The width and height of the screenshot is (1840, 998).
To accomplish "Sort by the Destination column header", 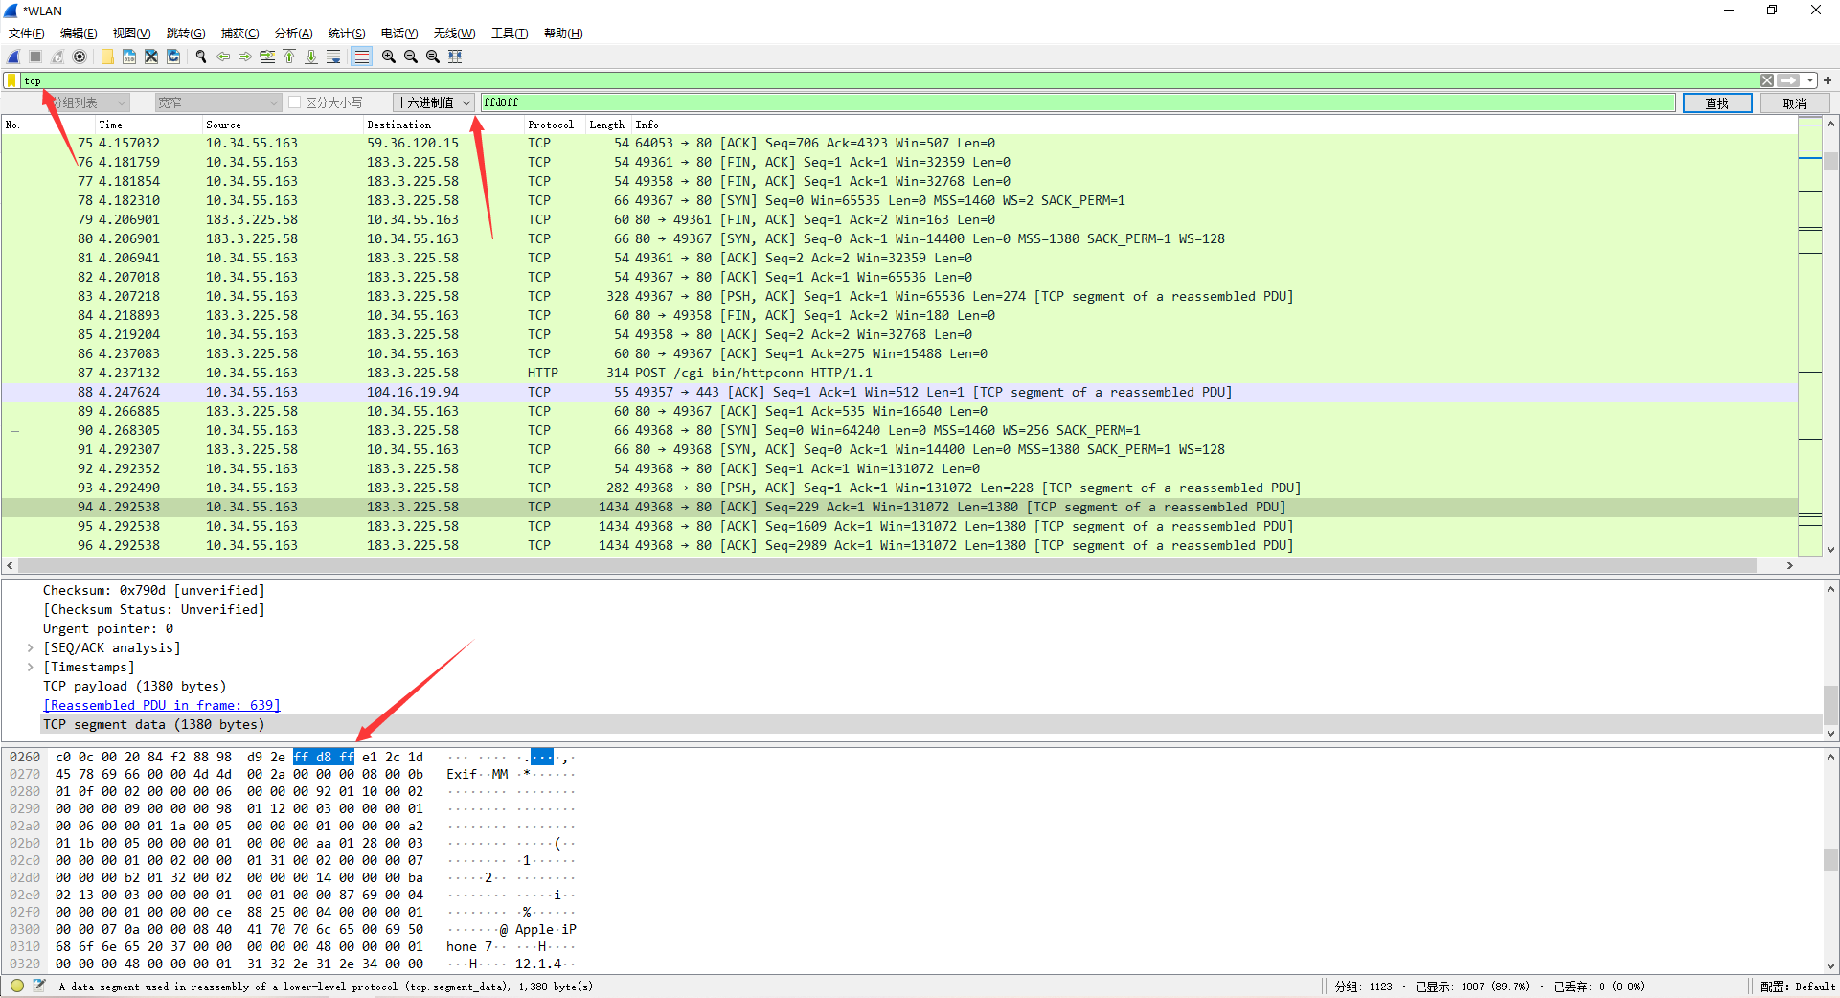I will 443,125.
